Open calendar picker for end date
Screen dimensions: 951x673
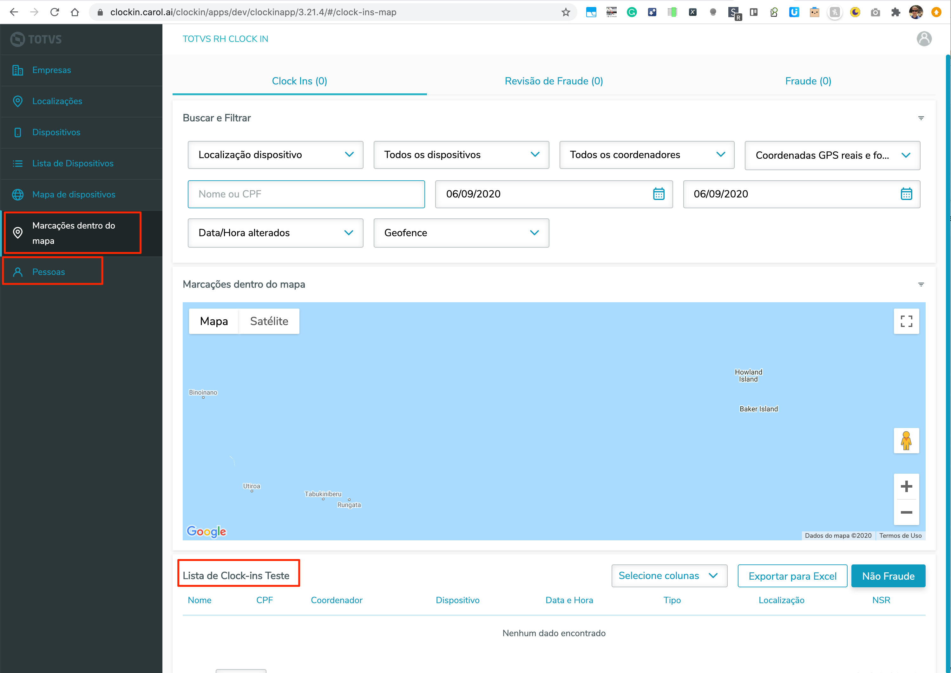click(906, 194)
